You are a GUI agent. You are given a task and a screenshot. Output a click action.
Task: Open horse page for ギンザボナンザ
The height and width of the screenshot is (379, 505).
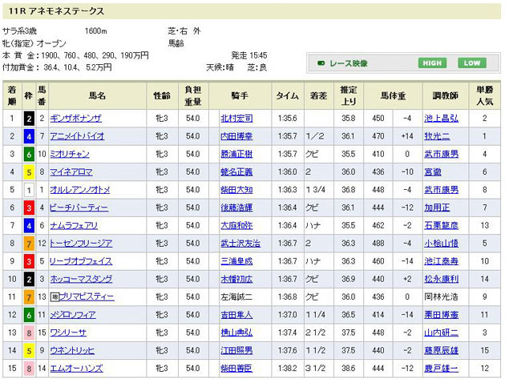coord(75,119)
